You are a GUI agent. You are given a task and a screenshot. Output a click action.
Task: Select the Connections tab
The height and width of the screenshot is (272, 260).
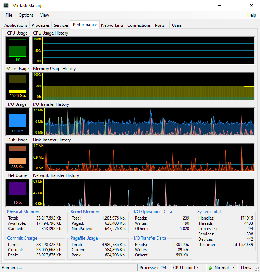click(139, 25)
